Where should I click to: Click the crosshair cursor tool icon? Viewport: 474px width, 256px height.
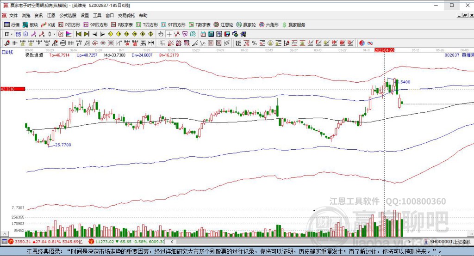169,34
